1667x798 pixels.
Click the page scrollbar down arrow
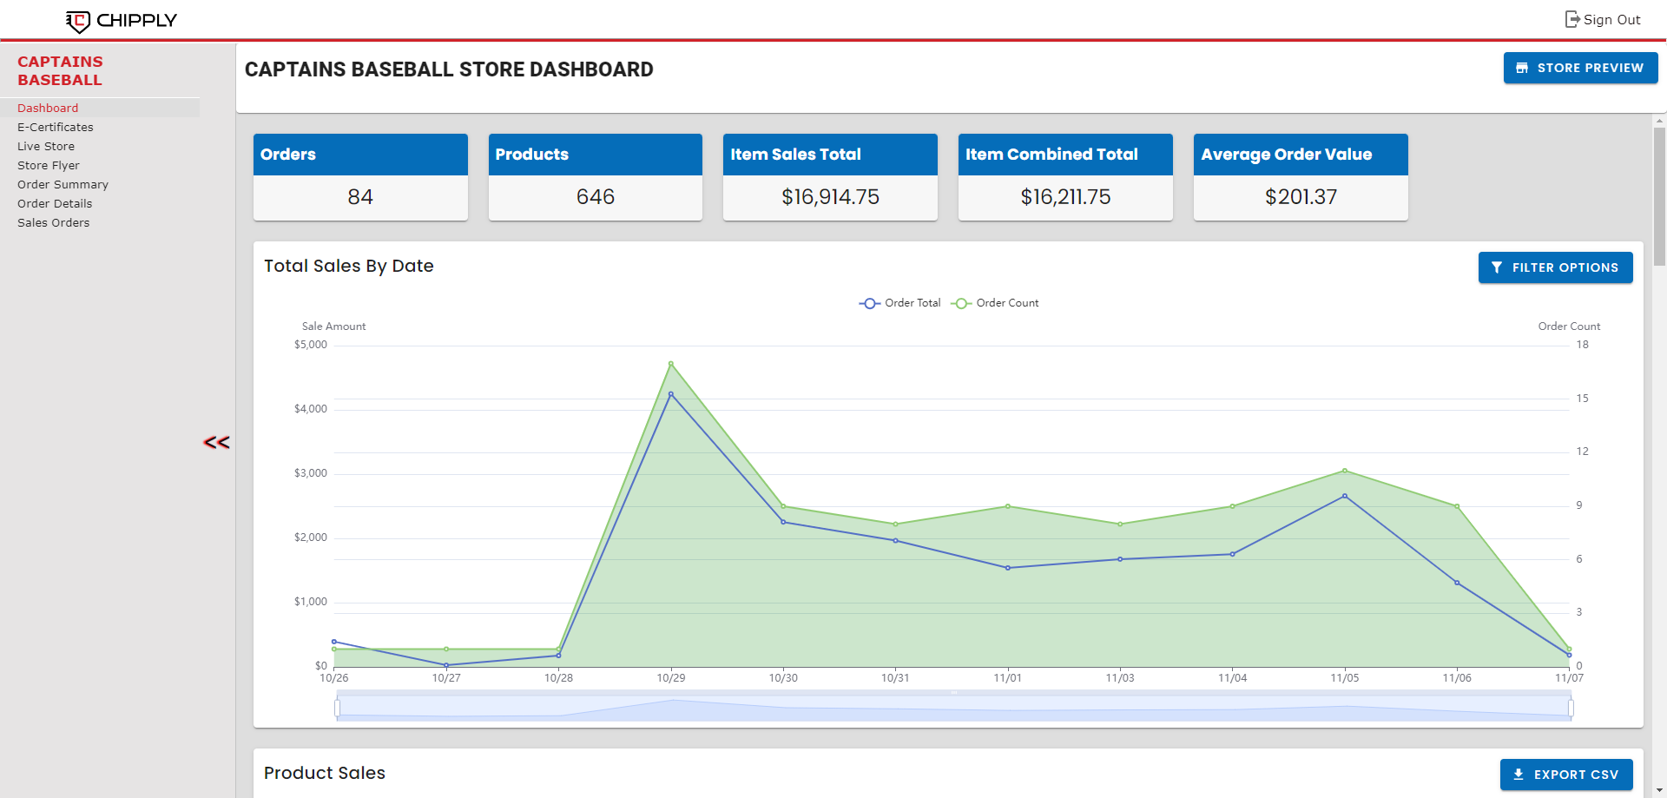pos(1659,791)
